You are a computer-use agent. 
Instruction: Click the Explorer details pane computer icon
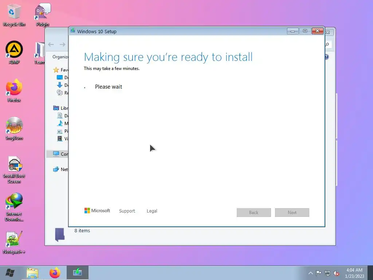59,234
